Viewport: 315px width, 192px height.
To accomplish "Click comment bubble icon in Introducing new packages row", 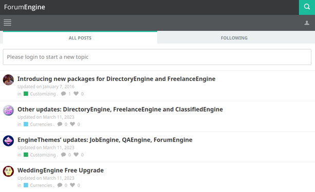I will tap(64, 94).
